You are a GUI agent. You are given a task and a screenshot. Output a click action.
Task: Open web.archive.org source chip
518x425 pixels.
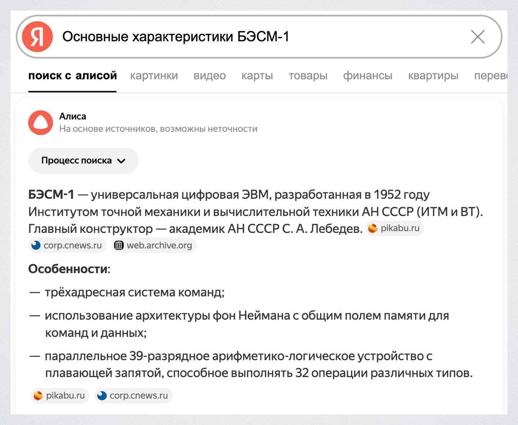154,245
